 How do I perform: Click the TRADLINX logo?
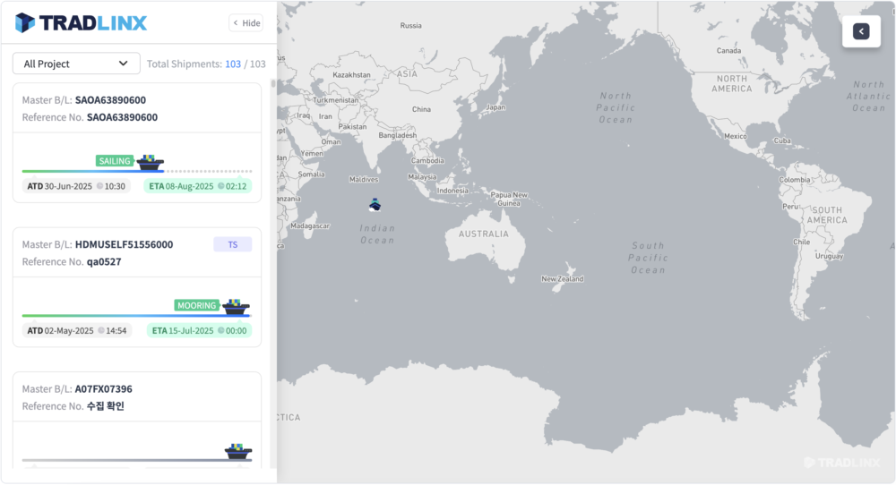coord(81,23)
